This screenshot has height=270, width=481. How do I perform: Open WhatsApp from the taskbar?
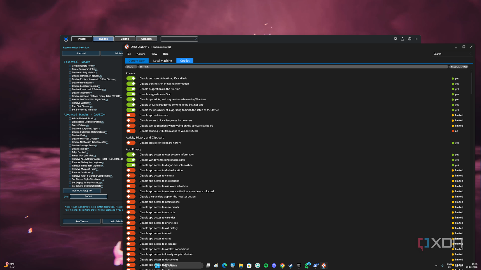coord(307,265)
